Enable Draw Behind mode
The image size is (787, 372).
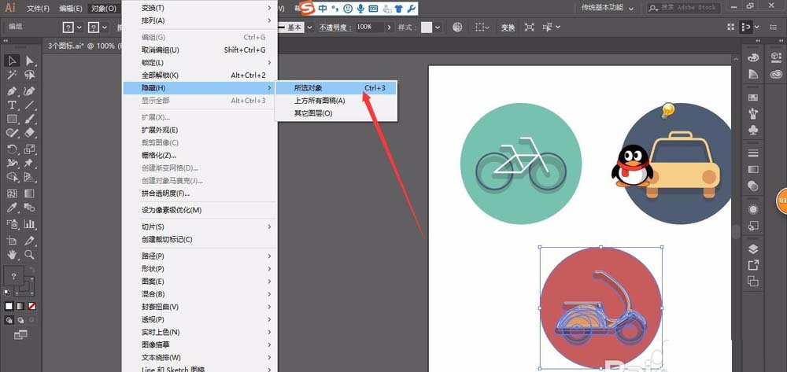20,320
